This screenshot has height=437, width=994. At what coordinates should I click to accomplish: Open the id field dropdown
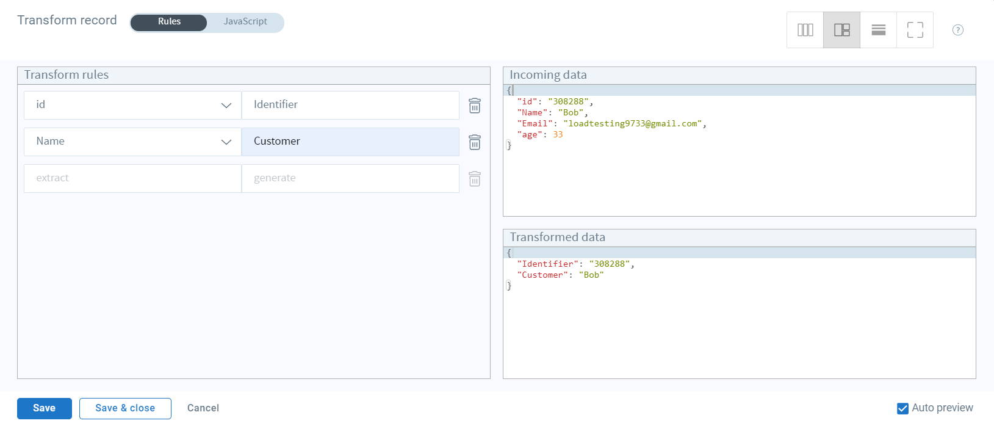coord(132,105)
